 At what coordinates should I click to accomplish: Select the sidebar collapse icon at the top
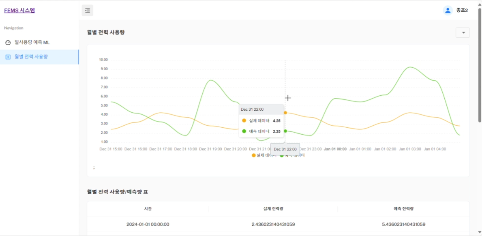pyautogui.click(x=87, y=10)
